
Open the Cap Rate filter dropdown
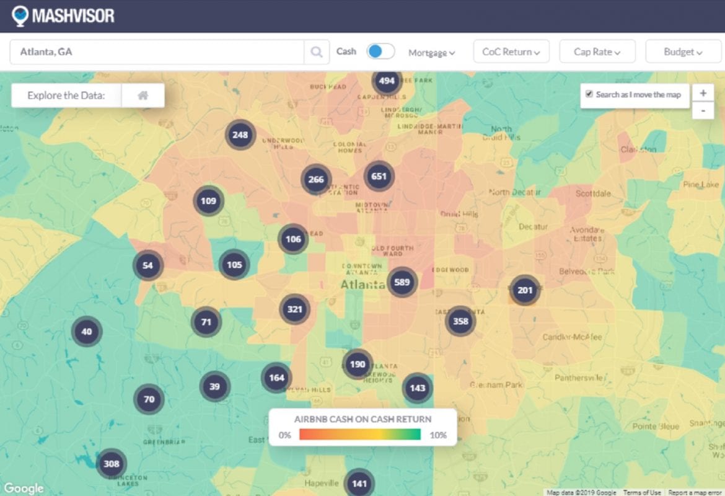coord(597,52)
